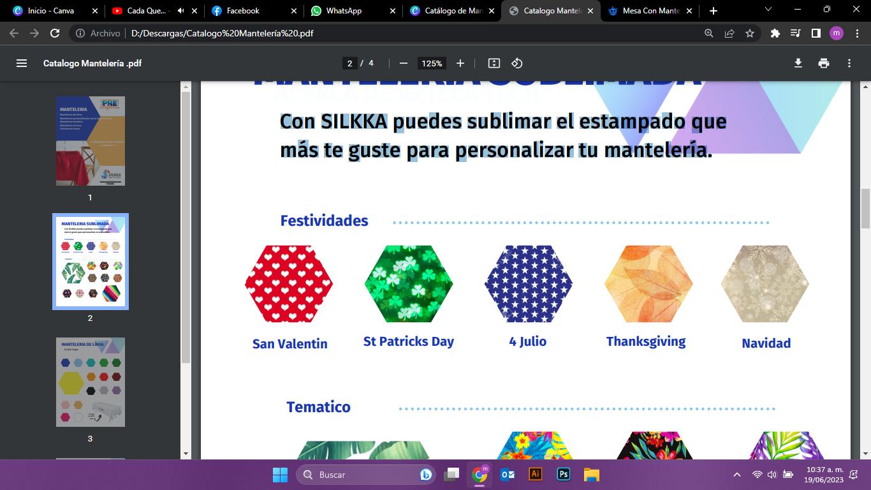Viewport: 871px width, 490px height.
Task: Click the 125% zoom level field
Action: 432,63
